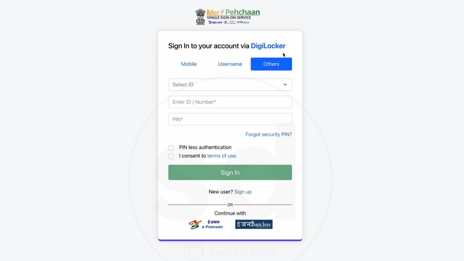The width and height of the screenshot is (464, 261).
Task: Switch to the Username tab
Action: click(230, 64)
